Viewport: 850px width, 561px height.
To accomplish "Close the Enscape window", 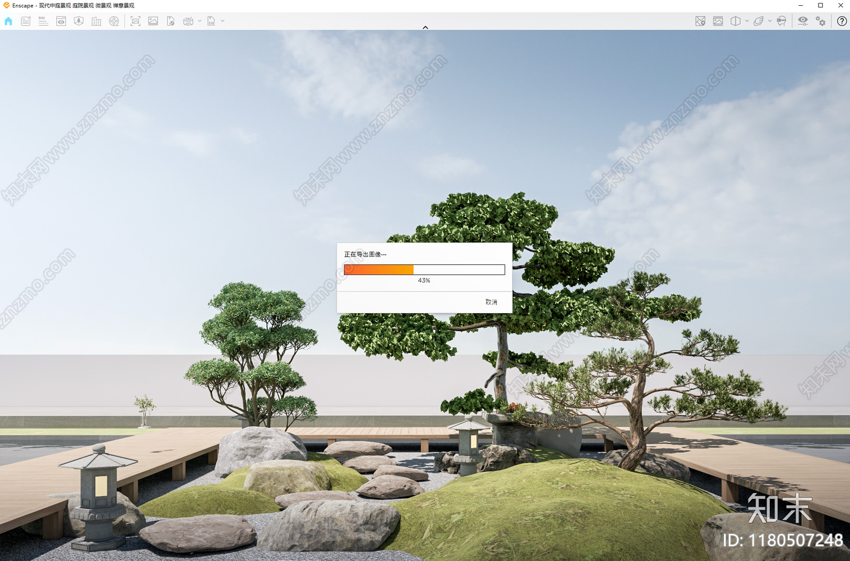I will pos(840,5).
